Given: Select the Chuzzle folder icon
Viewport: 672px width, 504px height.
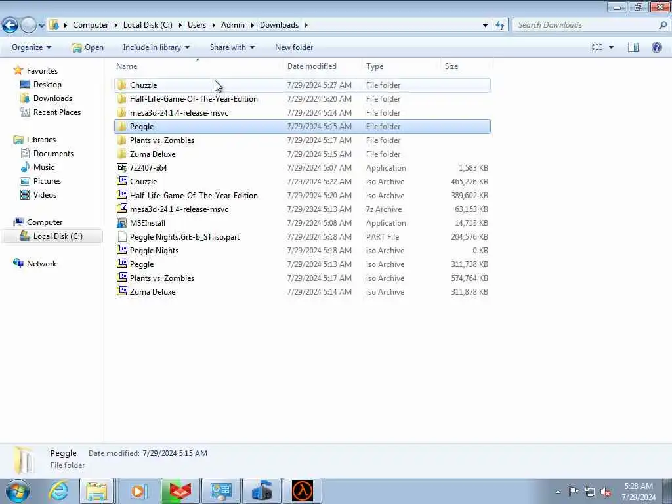Looking at the screenshot, I should (121, 85).
